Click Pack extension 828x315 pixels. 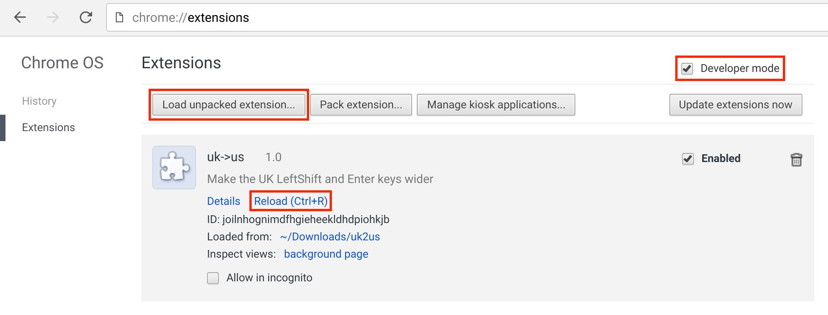(361, 105)
